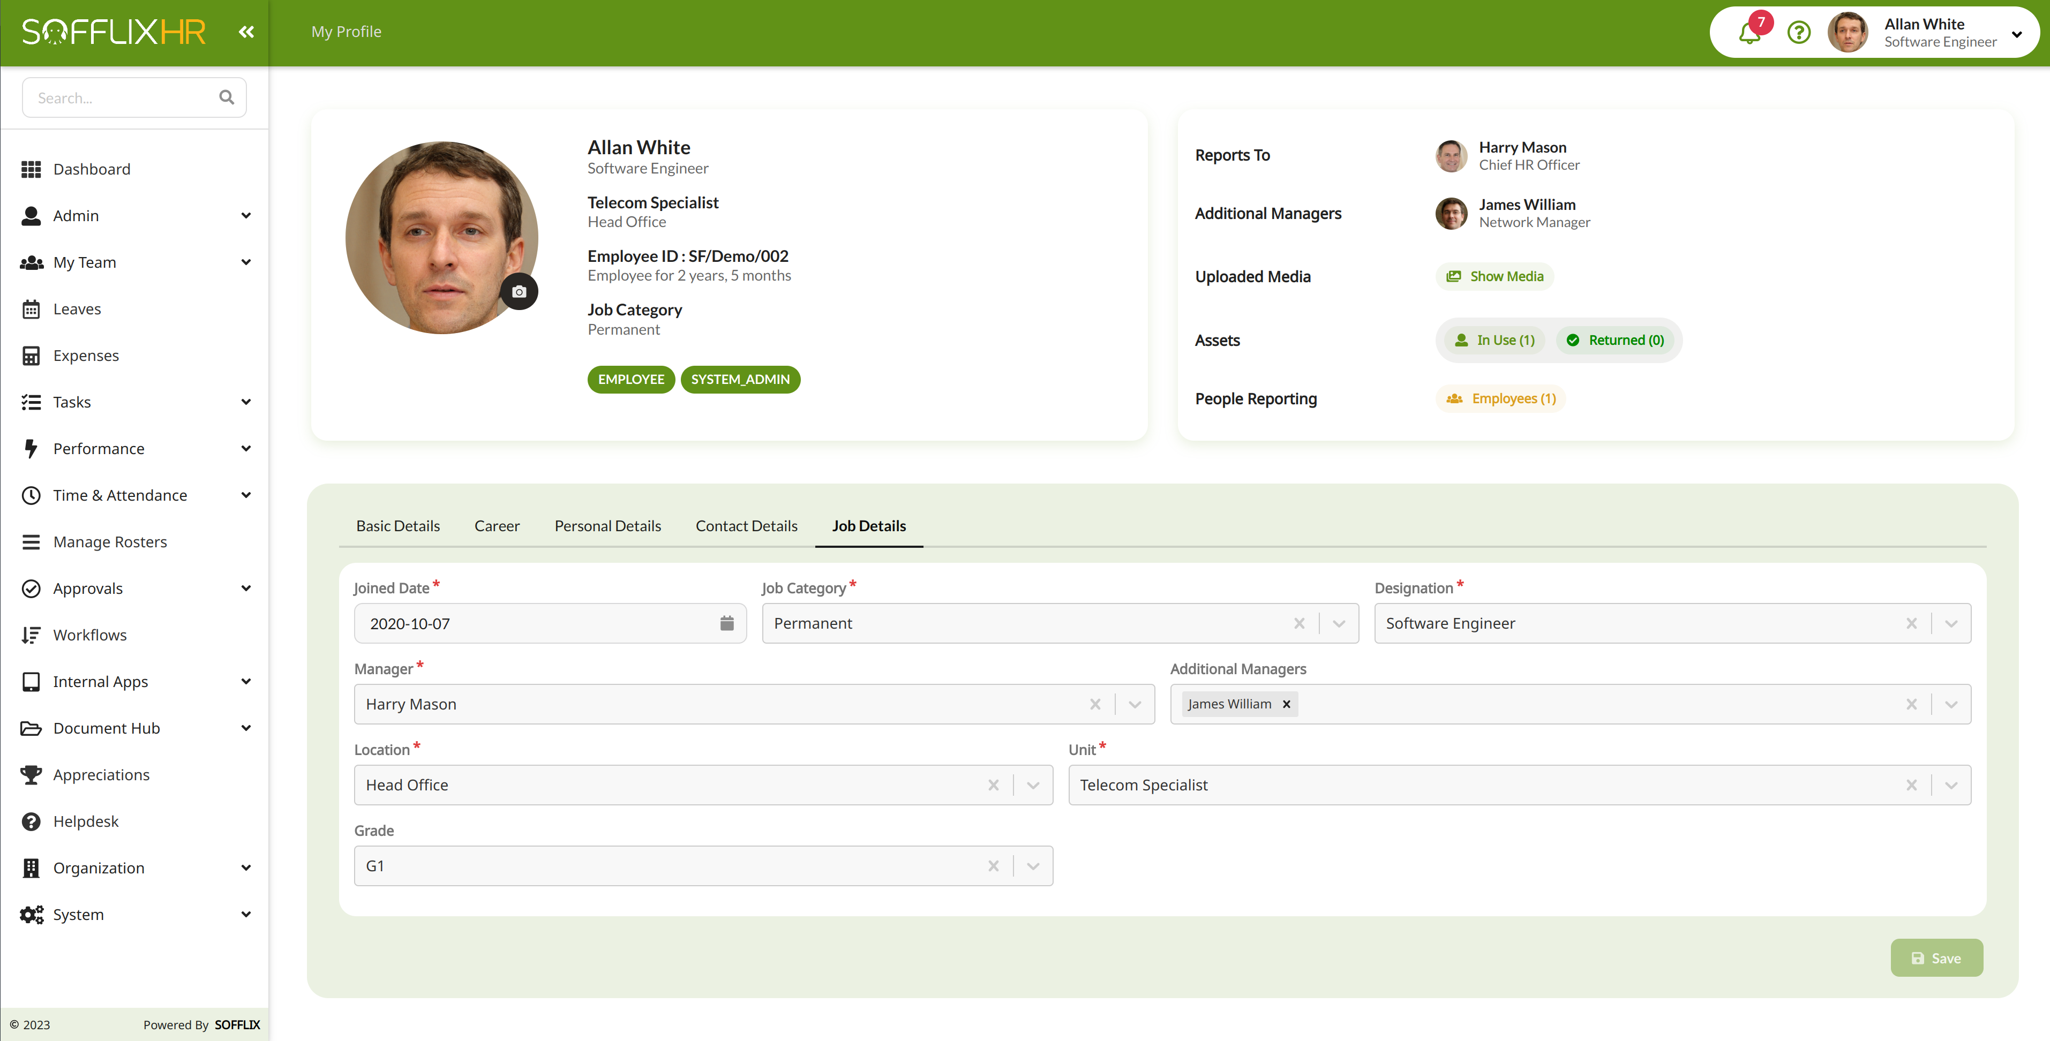Screen dimensions: 2050x1041
Task: Switch to the Career tab
Action: pyautogui.click(x=497, y=526)
